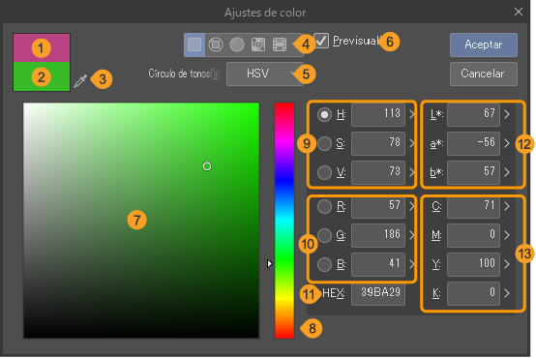
Task: Click the Aceptar button
Action: pos(484,45)
